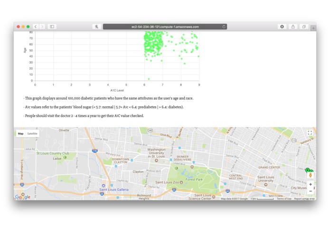Click the Saint Louis Science Center marker

[214, 197]
